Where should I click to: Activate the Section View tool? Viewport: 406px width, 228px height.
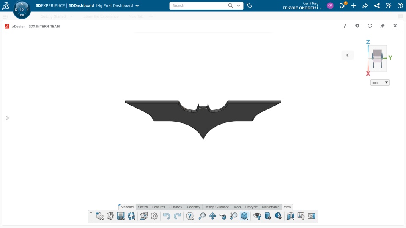pos(290,216)
